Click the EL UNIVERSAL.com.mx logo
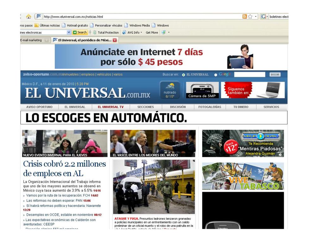Image resolution: width=324 pixels, height=243 pixels. pyautogui.click(x=88, y=93)
